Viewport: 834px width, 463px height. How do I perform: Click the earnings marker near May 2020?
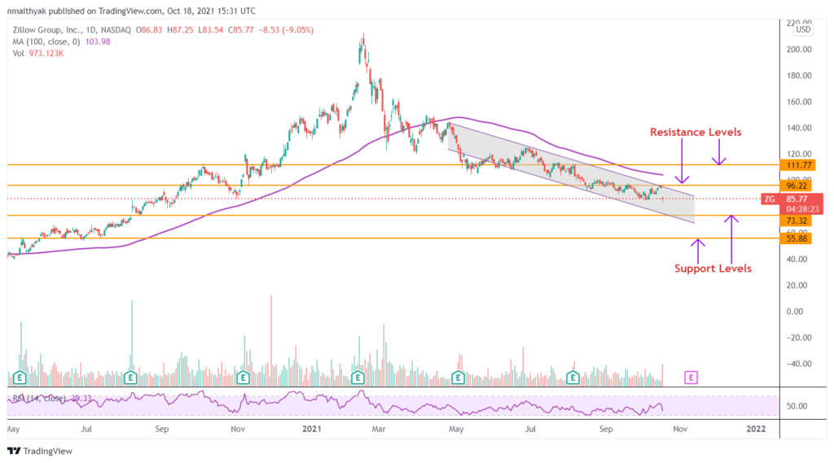[x=20, y=378]
